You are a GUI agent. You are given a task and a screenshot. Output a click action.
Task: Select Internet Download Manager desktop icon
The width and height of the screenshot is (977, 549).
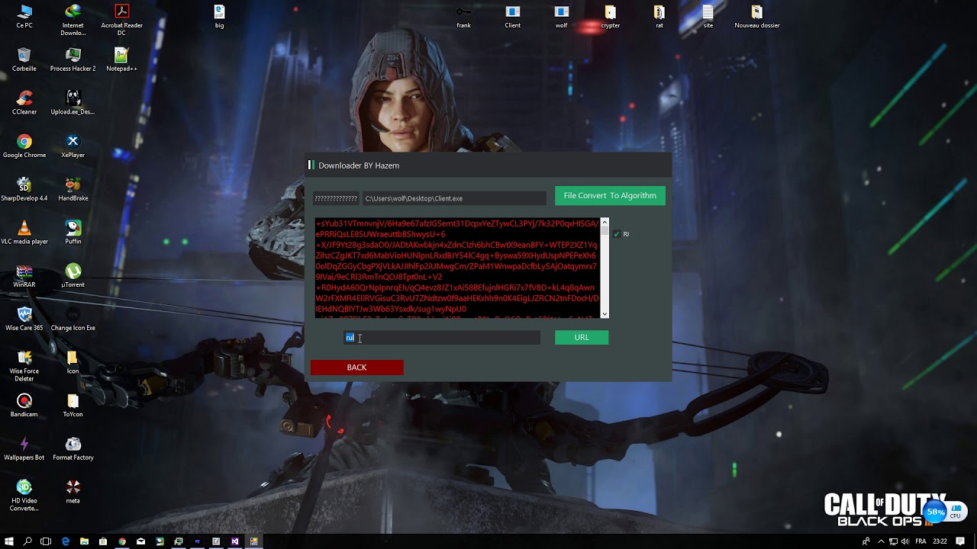coord(73,20)
